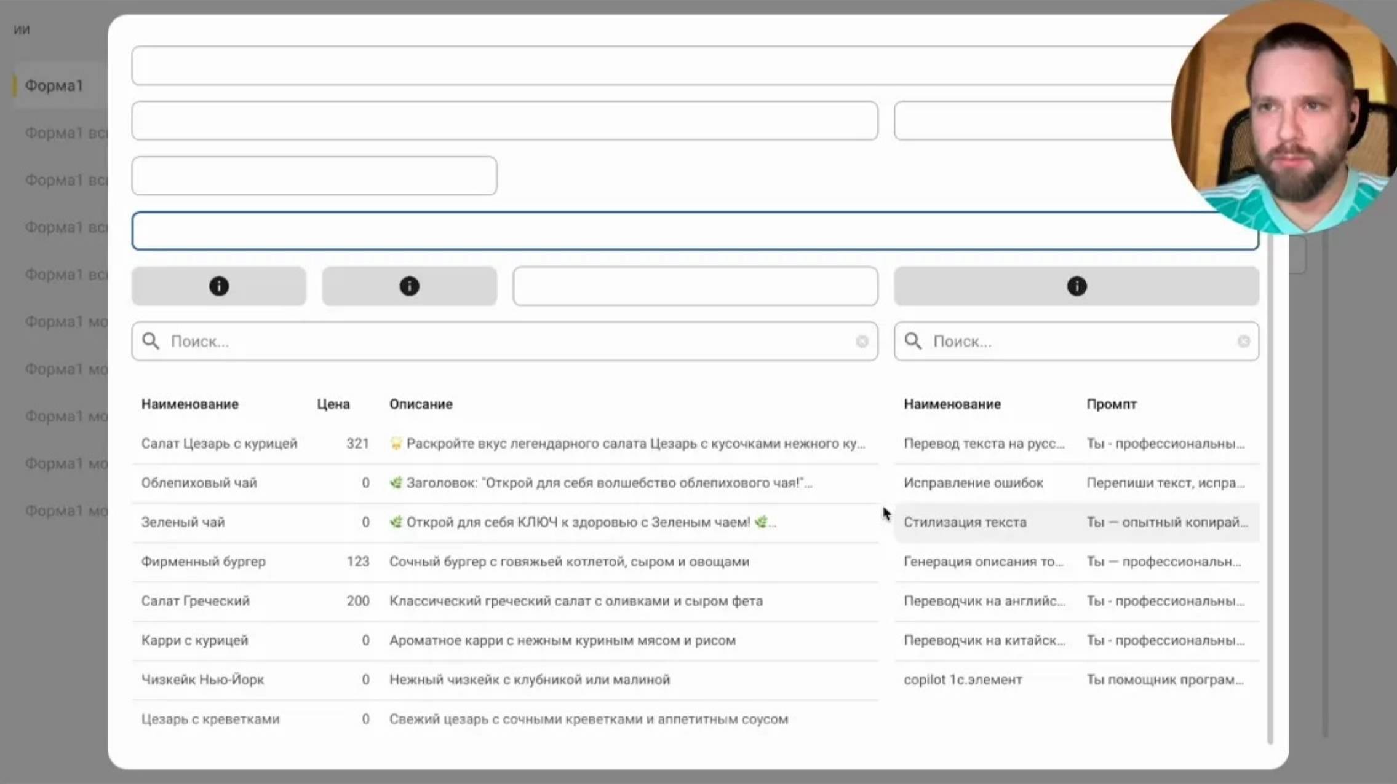Click magnifier icon in right search box
The height and width of the screenshot is (784, 1397).
point(913,341)
